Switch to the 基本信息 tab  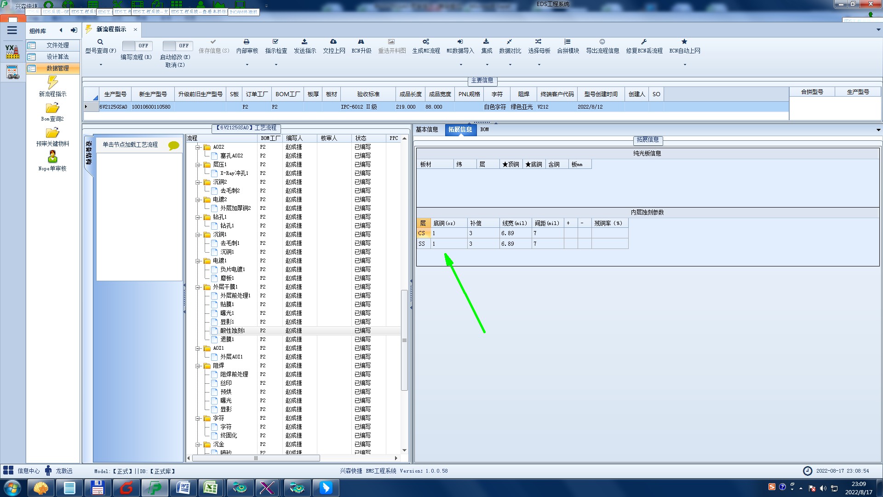coord(427,130)
